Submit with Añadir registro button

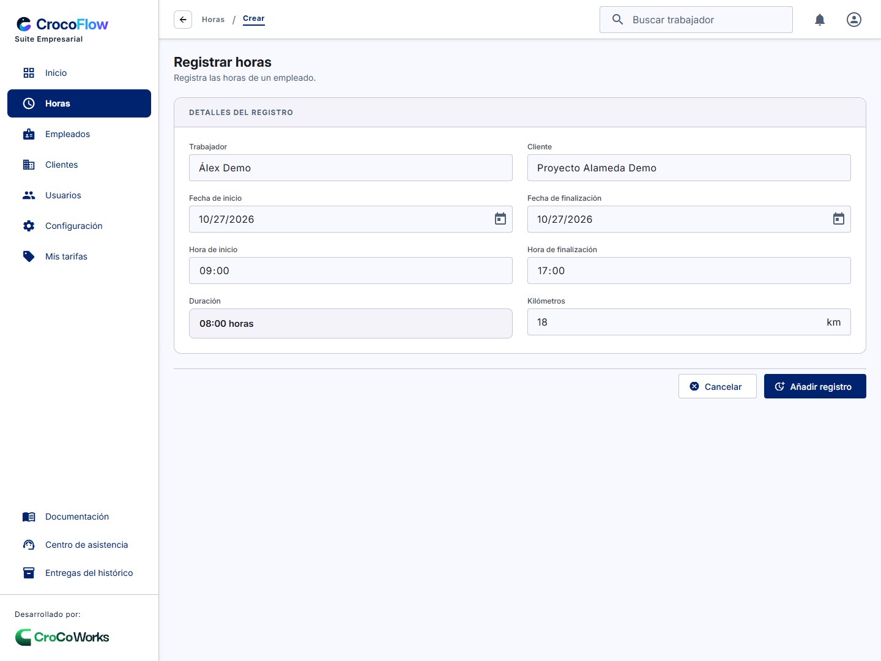815,386
